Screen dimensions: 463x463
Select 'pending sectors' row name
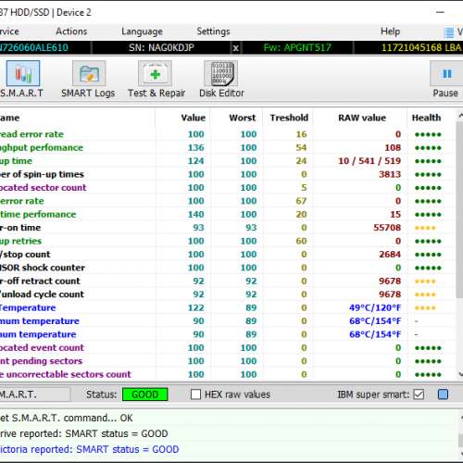click(x=41, y=361)
